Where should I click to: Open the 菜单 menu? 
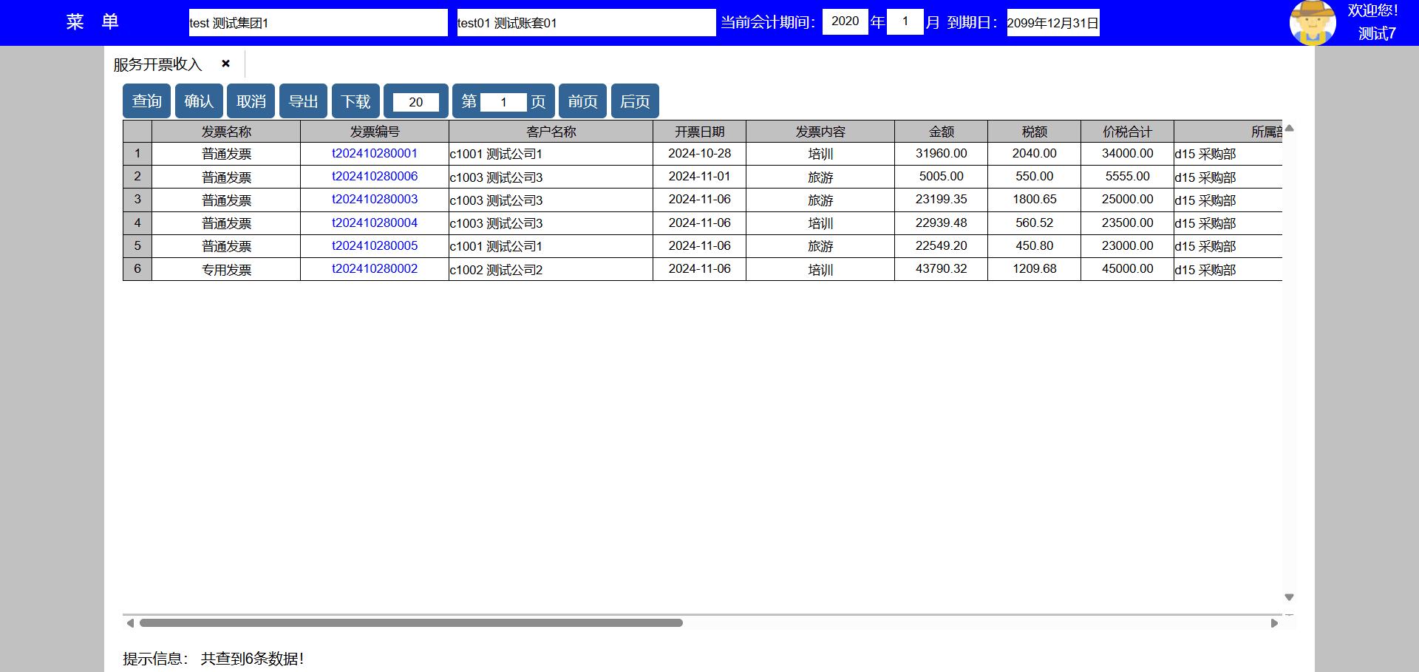point(92,22)
